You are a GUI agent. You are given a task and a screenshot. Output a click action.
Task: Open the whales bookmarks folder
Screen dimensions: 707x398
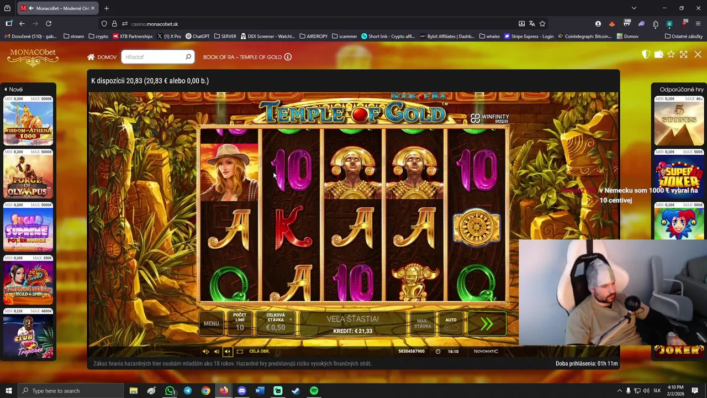489,36
